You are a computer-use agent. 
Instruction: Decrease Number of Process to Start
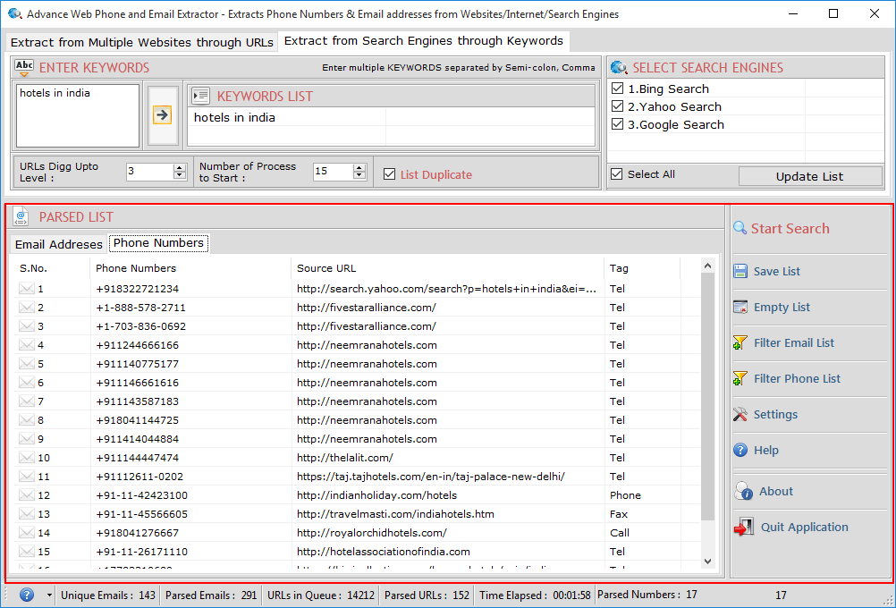[x=359, y=175]
